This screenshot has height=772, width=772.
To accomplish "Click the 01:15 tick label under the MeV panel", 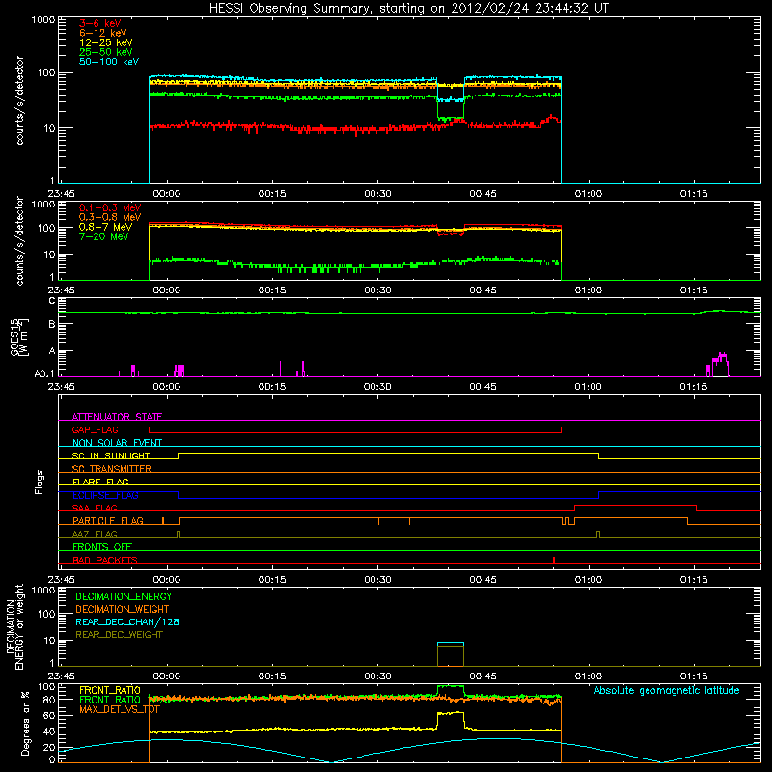I will coord(694,290).
